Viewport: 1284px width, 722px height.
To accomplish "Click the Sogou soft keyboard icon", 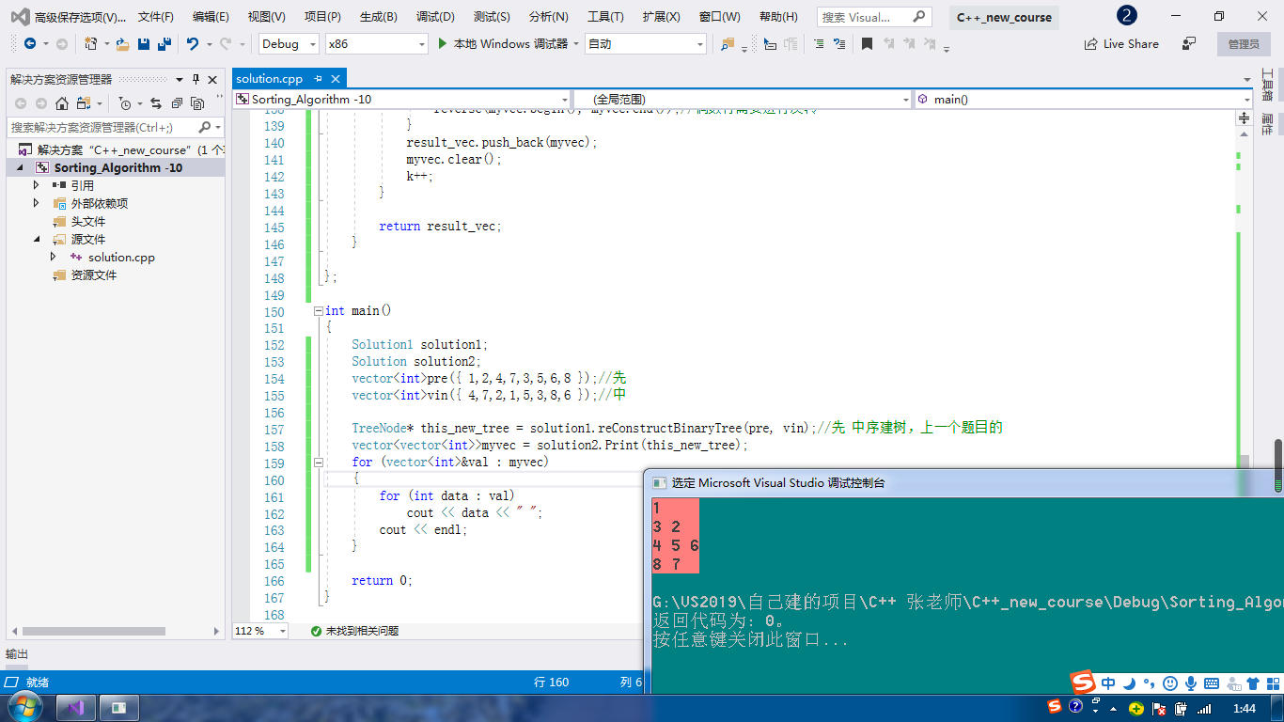I will tap(1212, 683).
